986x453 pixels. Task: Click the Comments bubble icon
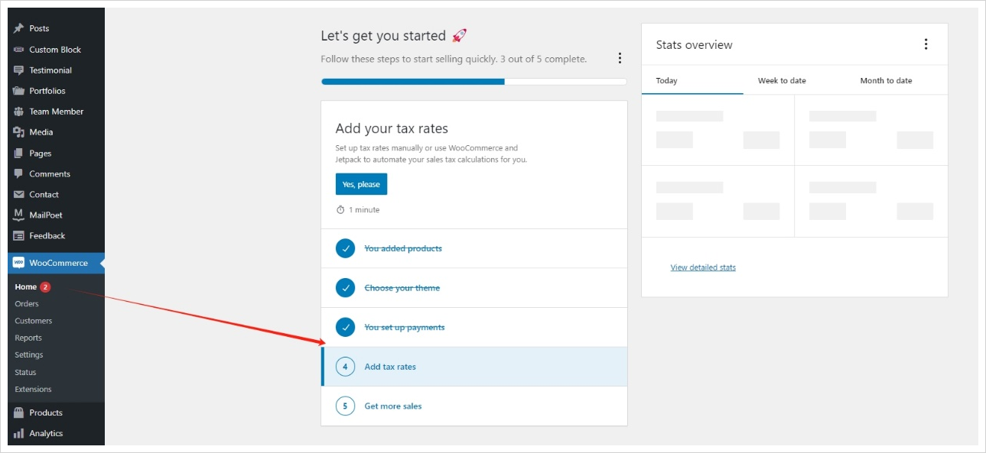19,174
